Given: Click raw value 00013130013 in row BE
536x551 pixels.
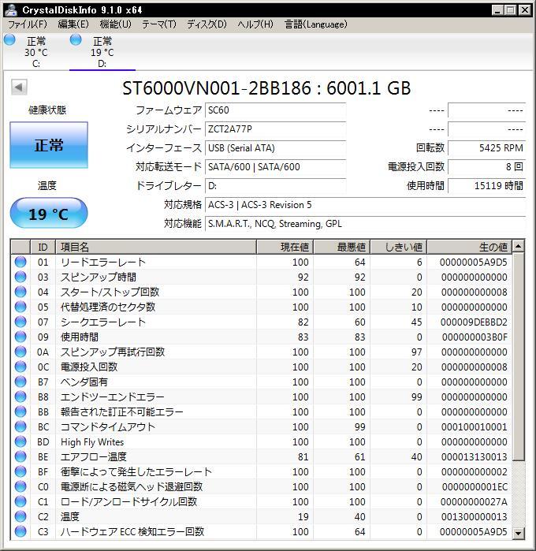Looking at the screenshot, I should [x=475, y=457].
